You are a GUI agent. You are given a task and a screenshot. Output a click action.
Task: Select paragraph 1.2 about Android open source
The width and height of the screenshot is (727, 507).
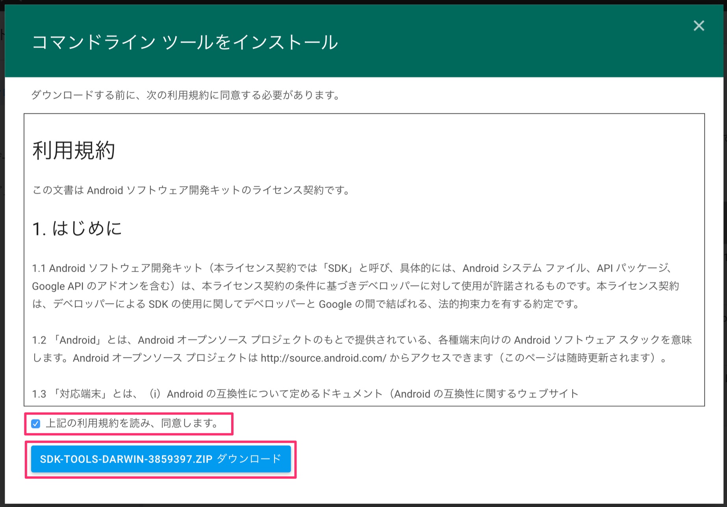click(354, 349)
